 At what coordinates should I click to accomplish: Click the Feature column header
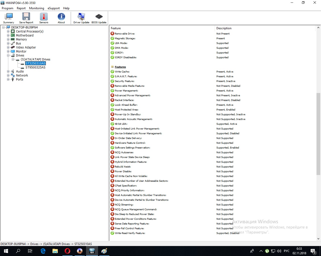162,28
